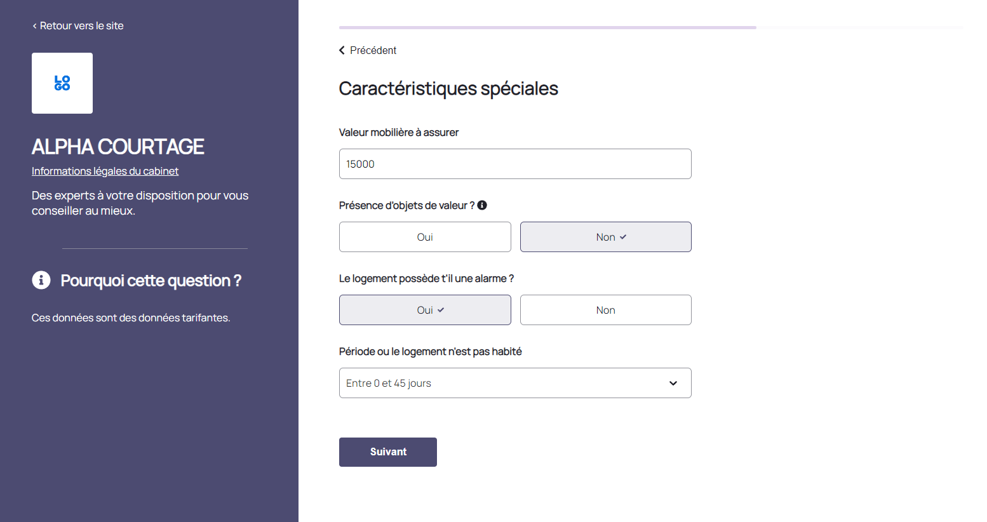Click info tooltip icon next to objets de valeur

482,205
